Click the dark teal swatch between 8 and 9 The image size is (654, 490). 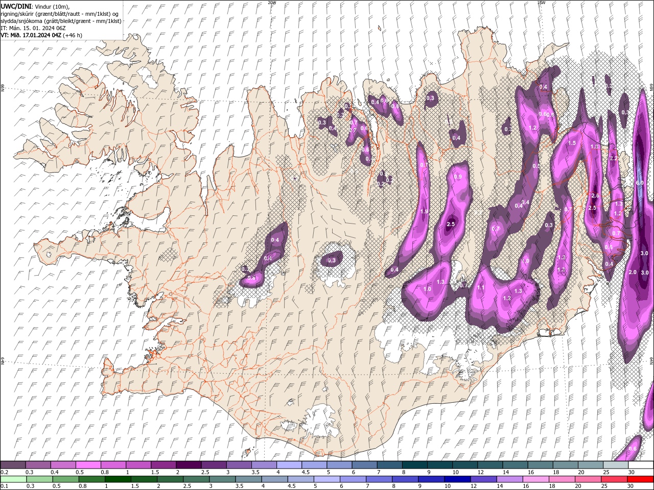click(x=414, y=465)
